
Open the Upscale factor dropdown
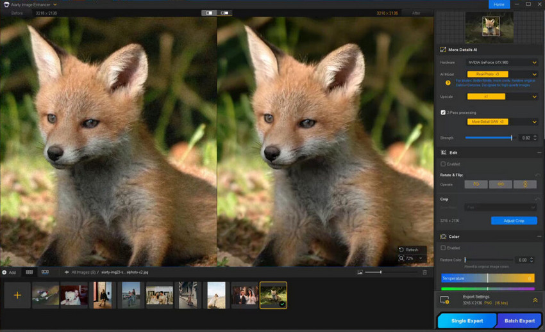(x=502, y=97)
